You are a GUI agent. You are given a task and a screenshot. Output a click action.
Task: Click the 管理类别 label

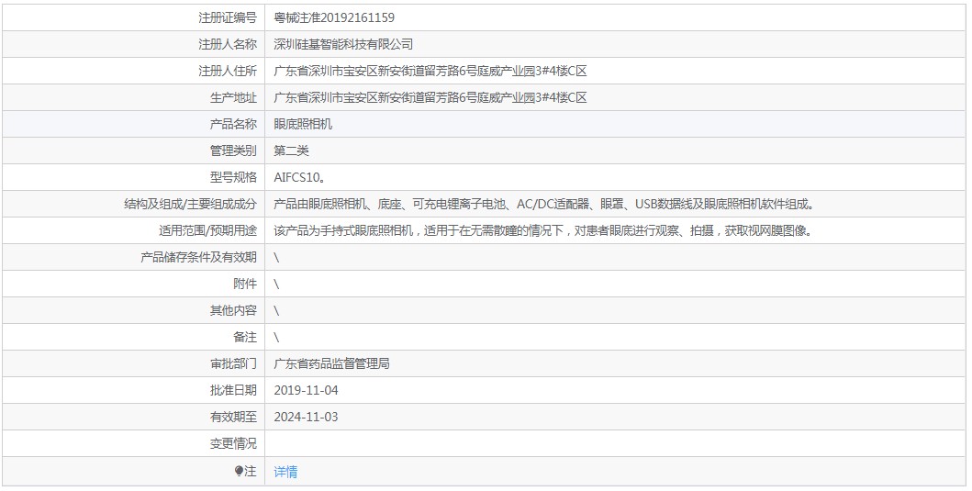click(233, 151)
